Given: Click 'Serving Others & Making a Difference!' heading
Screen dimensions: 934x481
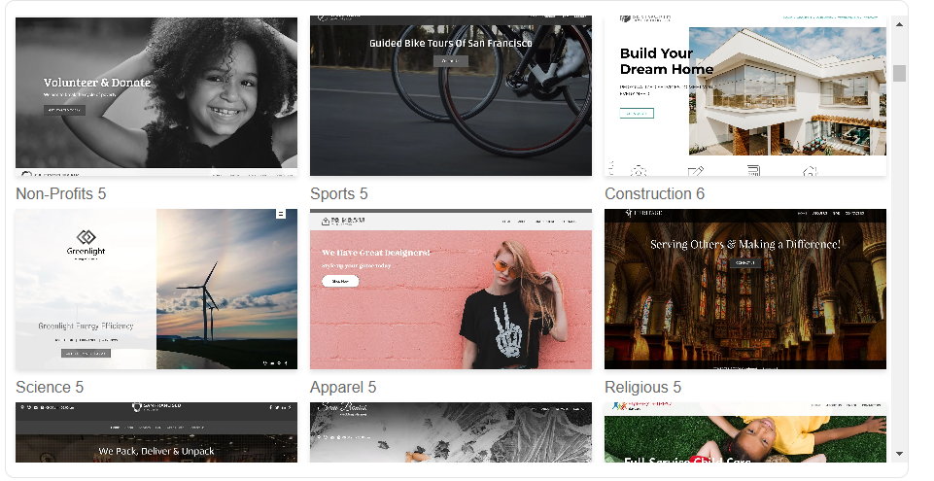Looking at the screenshot, I should coord(745,244).
